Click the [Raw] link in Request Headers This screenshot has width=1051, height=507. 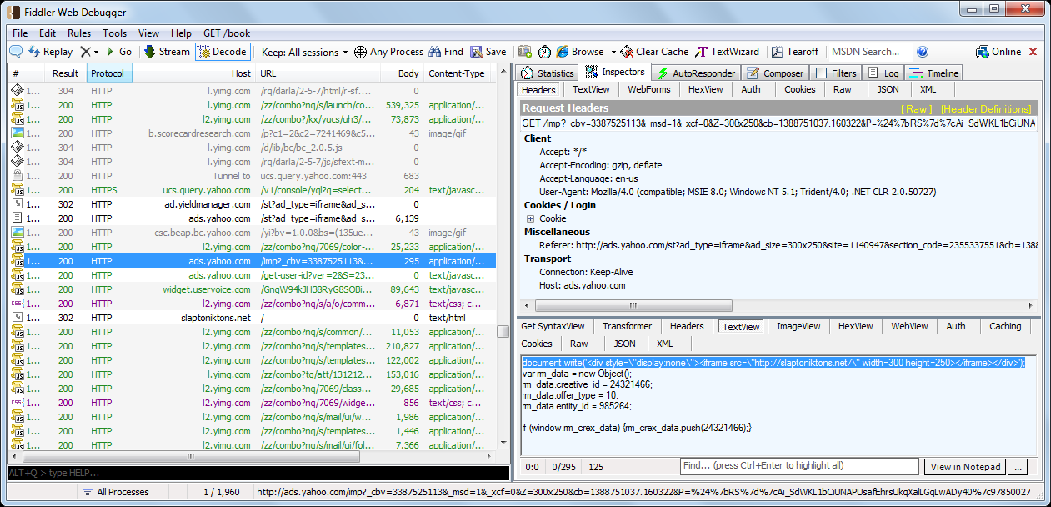pos(916,109)
